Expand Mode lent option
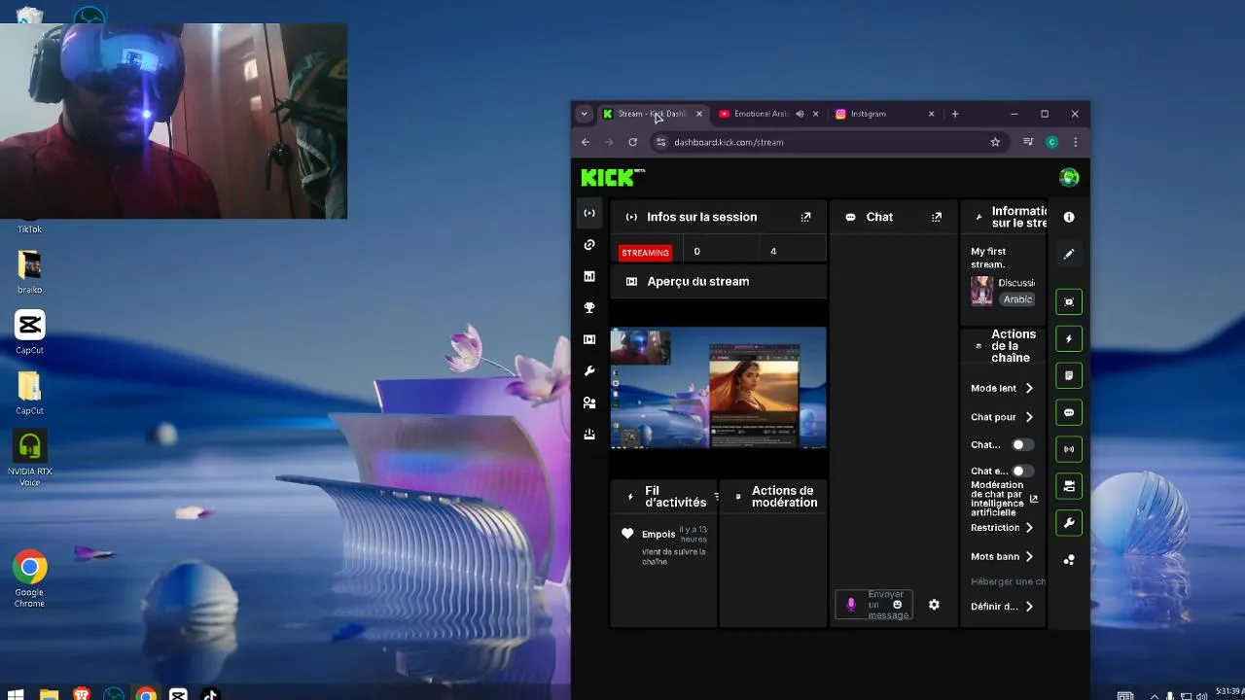This screenshot has width=1245, height=700. [x=1002, y=388]
